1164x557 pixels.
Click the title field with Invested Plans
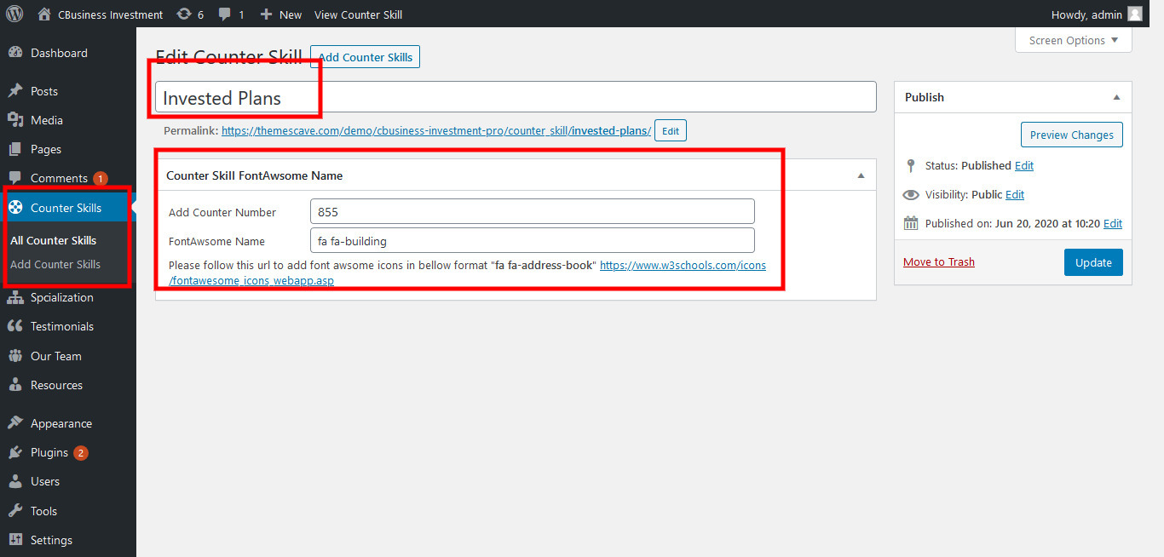pos(516,97)
